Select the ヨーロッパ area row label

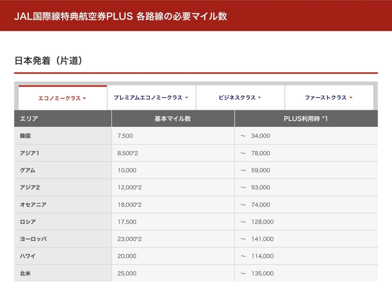point(33,239)
